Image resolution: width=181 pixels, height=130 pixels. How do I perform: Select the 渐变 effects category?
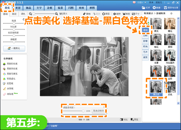click(x=145, y=57)
